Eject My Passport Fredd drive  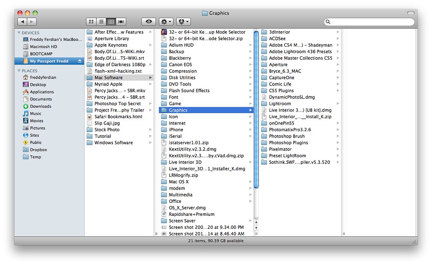point(80,61)
